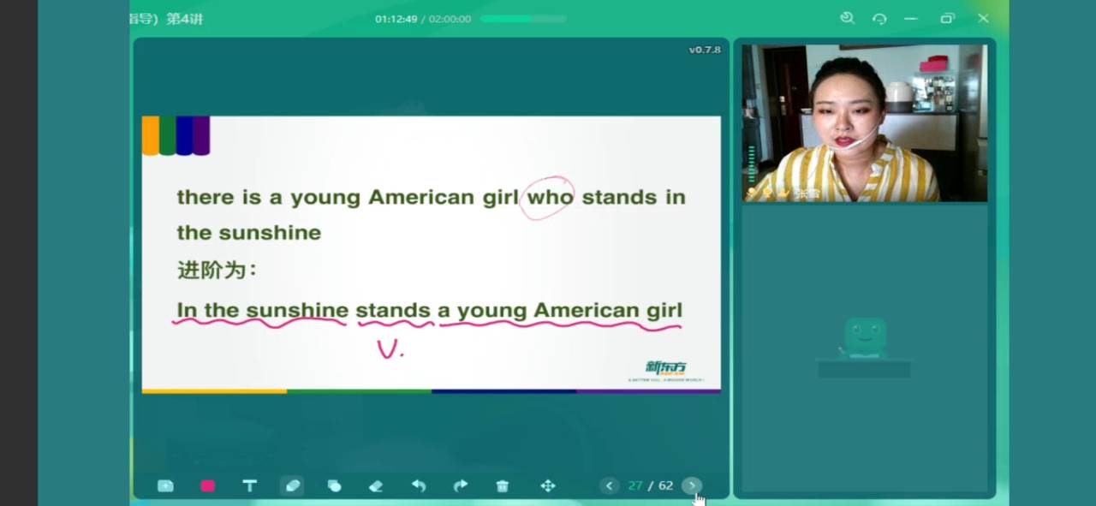
Task: Click the network diagnostics magnifier icon
Action: point(847,18)
